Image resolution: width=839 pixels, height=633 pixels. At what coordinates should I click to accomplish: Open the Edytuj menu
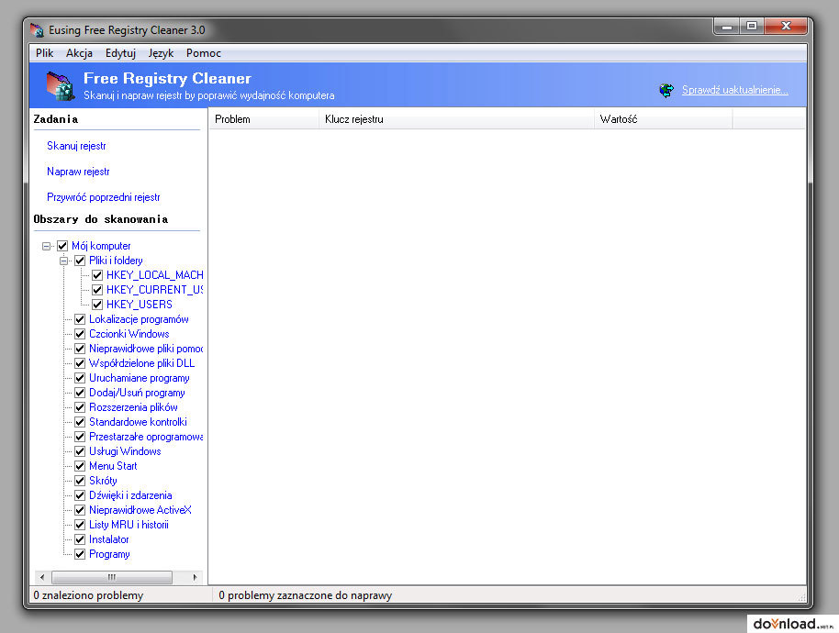click(x=120, y=53)
